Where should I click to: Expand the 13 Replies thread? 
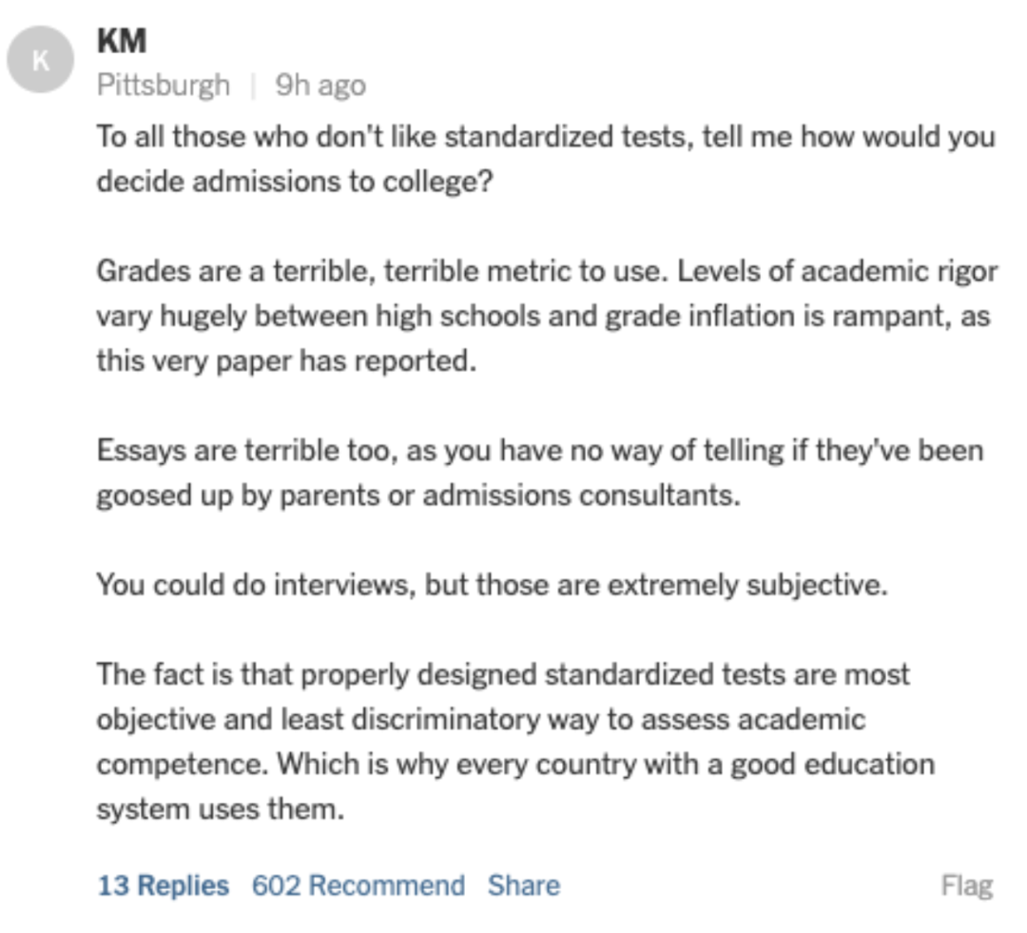[x=164, y=885]
